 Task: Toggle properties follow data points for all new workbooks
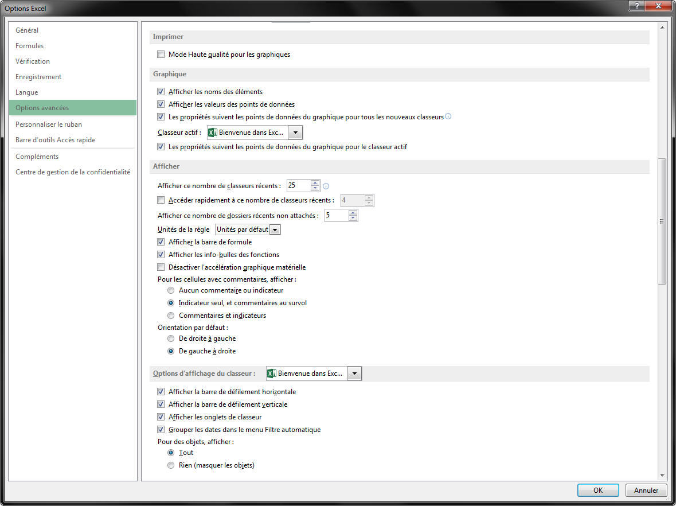[x=161, y=116]
